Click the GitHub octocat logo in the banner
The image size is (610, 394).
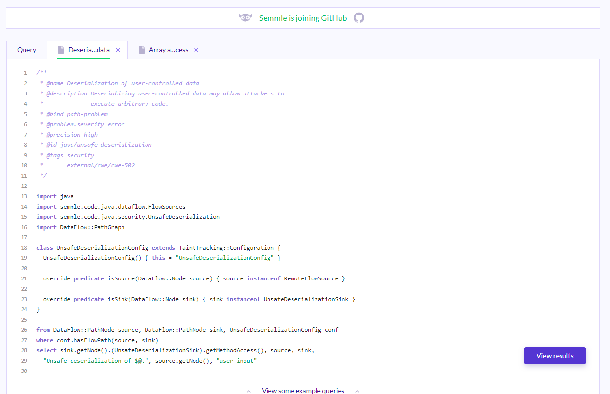pyautogui.click(x=359, y=17)
